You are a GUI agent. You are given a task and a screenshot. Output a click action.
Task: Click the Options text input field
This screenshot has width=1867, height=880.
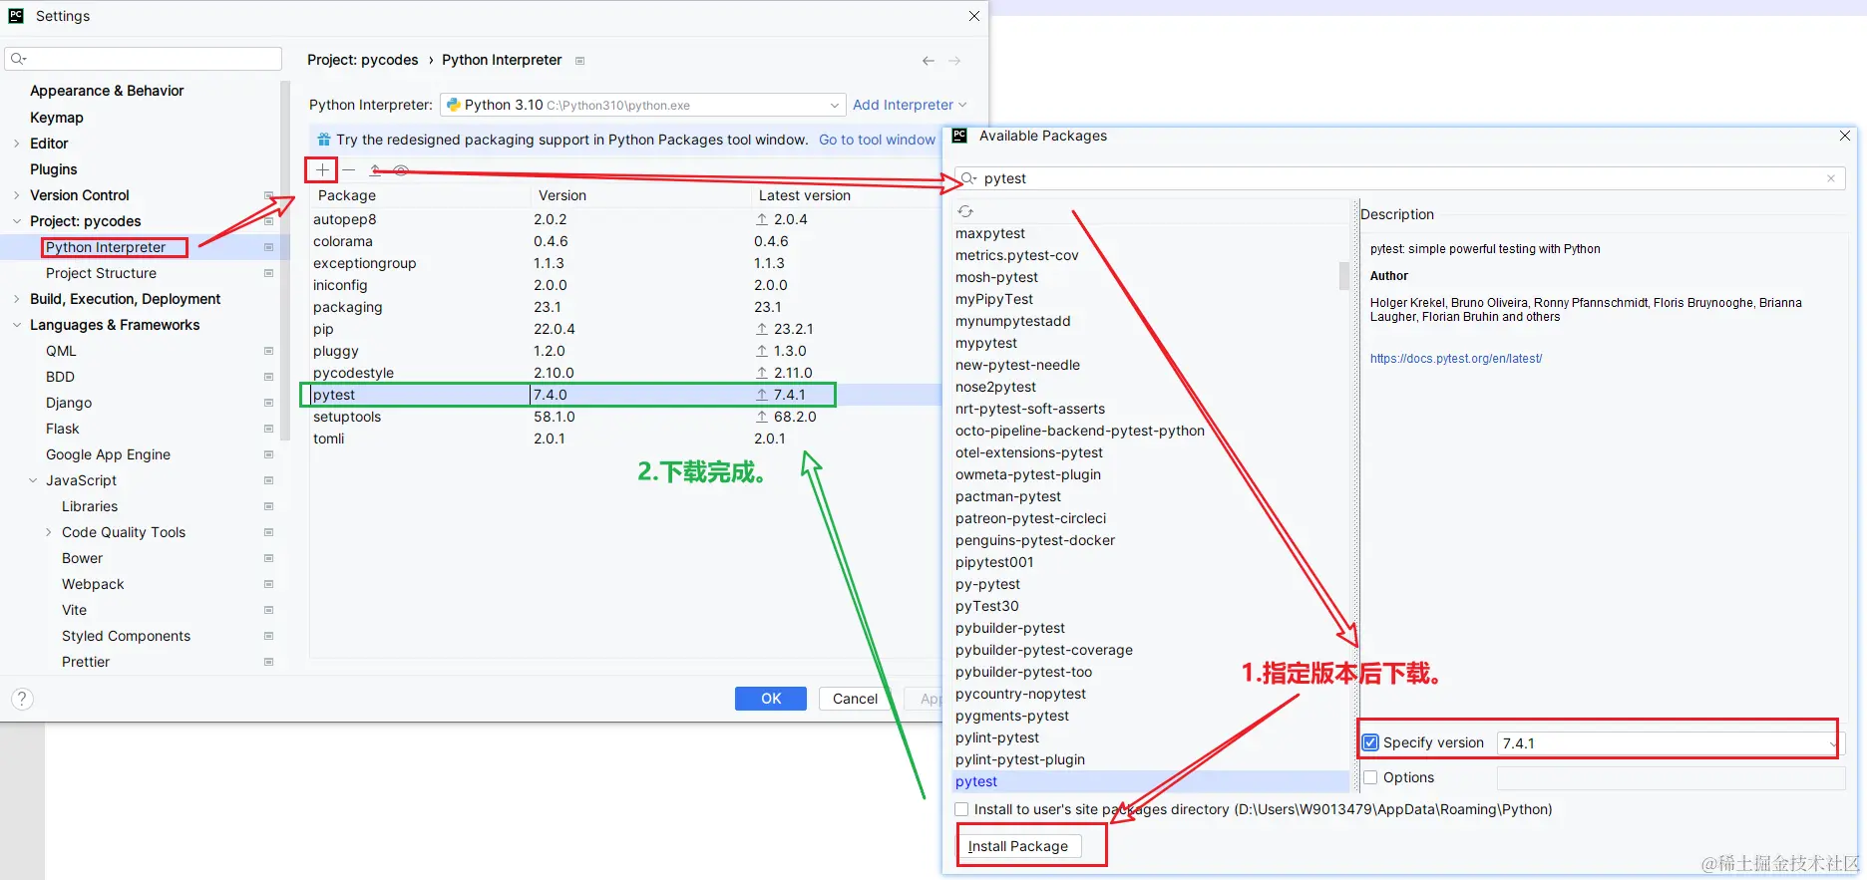[x=1671, y=777]
